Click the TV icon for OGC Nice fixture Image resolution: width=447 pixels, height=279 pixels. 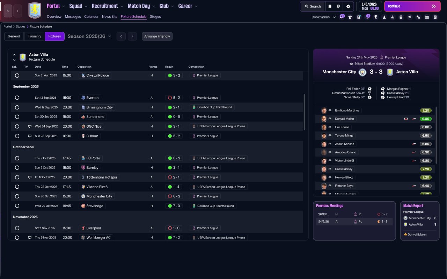[x=30, y=126]
